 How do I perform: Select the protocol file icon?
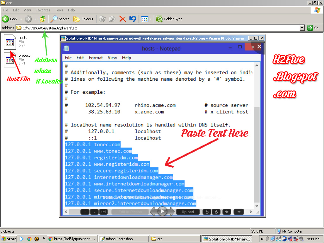tap(10, 60)
